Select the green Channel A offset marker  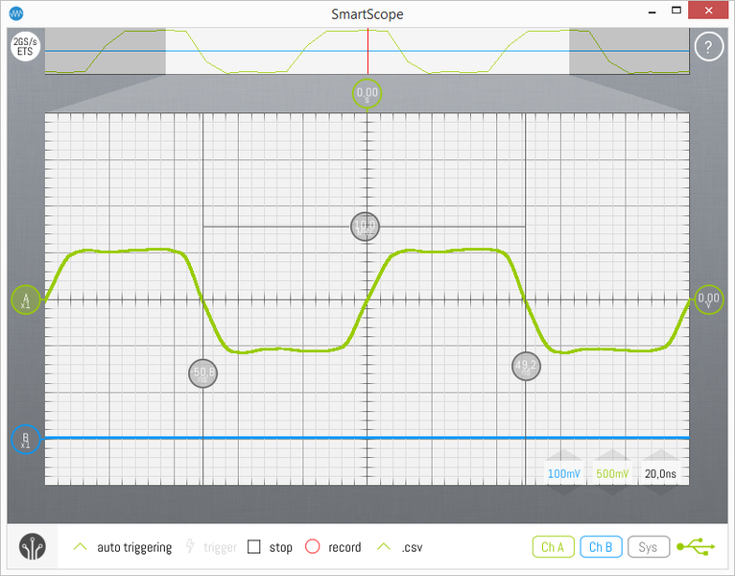pos(26,300)
